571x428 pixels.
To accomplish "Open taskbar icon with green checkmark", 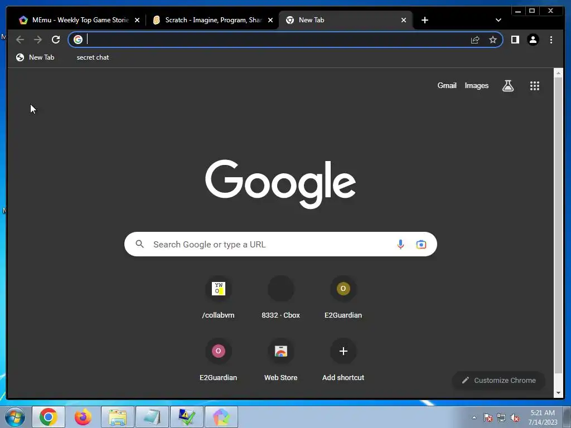I will (187, 417).
